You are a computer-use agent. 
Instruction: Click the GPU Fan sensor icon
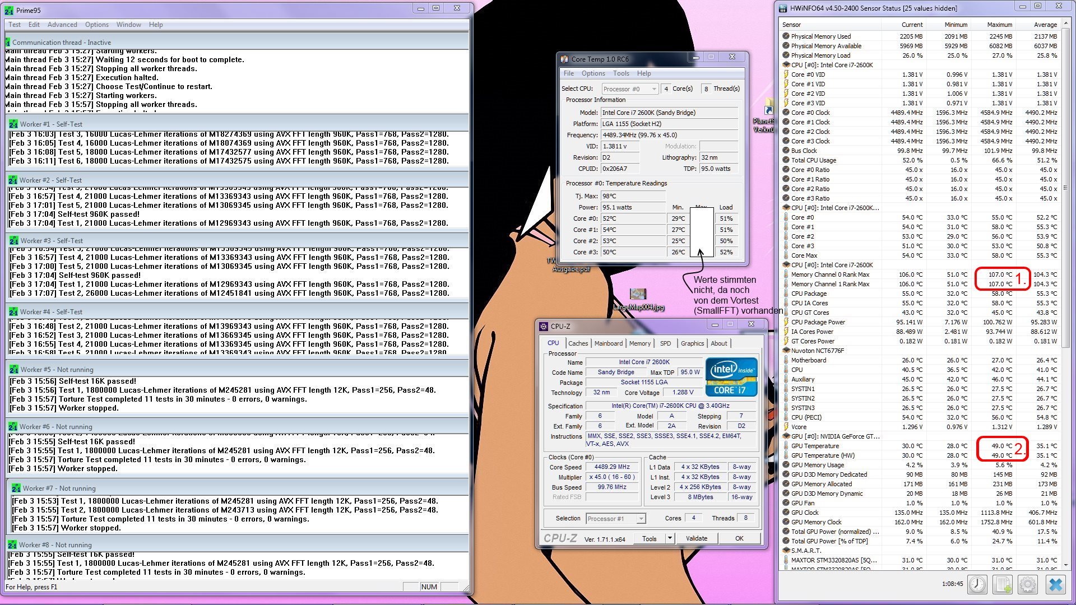(x=786, y=503)
